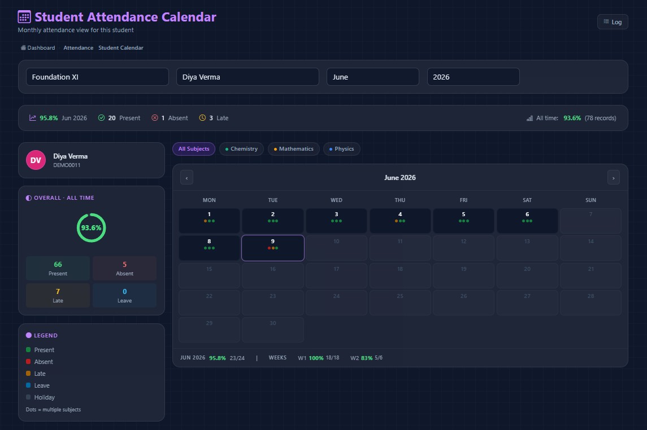Open the Diya Verma student dropdown
This screenshot has width=647, height=430.
click(247, 77)
